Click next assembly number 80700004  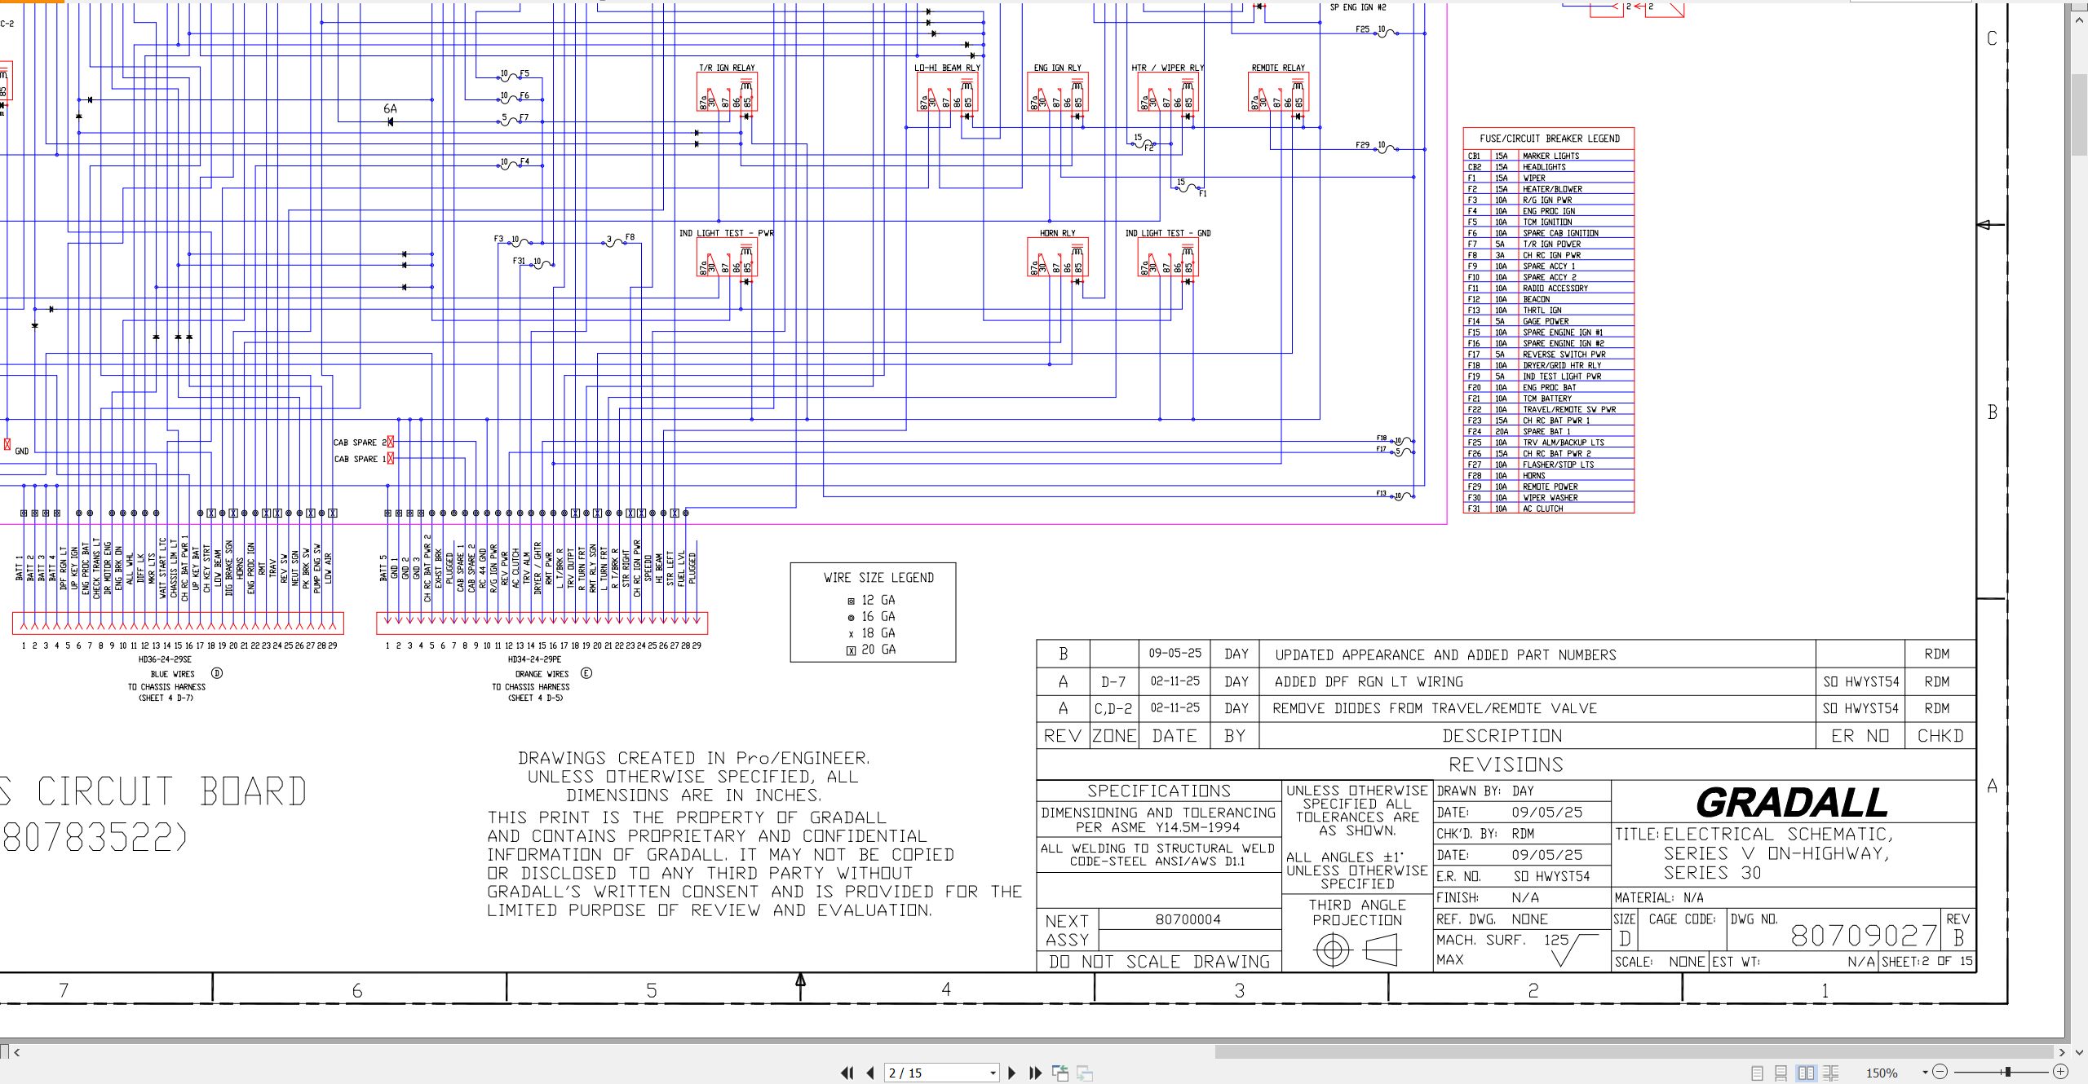point(1188,919)
